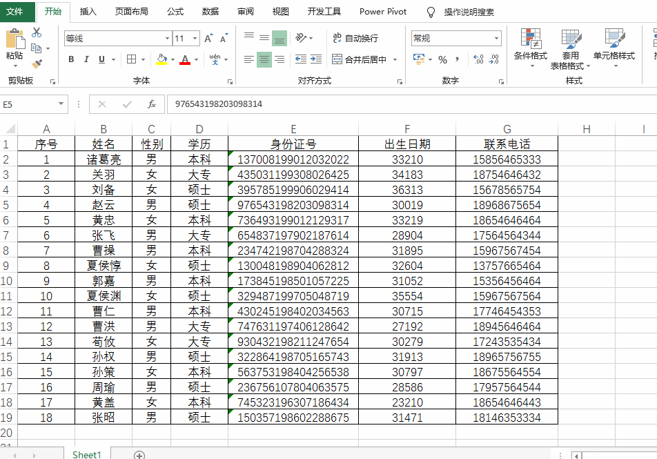Screen dimensions: 657x459
Task: Open paste options dropdown arrow
Action: (x=15, y=66)
